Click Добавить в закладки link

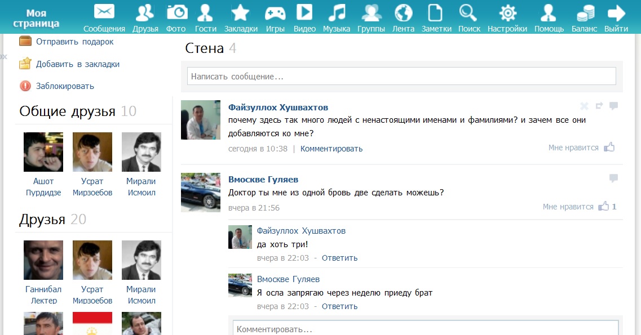pyautogui.click(x=78, y=64)
